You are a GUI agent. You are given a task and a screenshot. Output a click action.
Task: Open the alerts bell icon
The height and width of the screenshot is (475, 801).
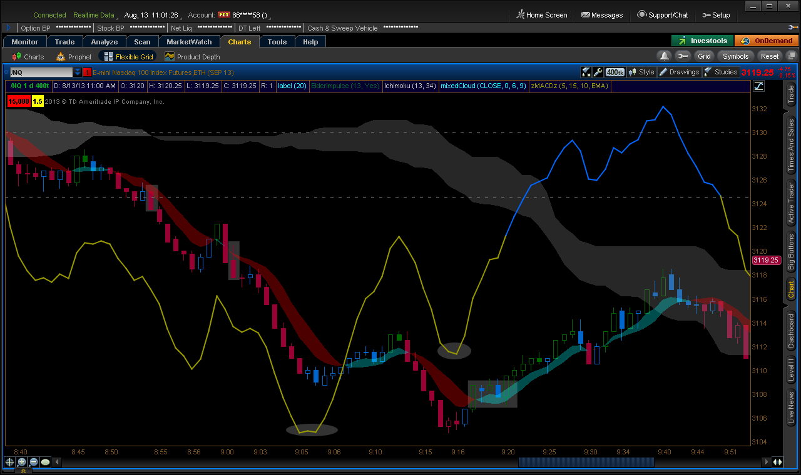pyautogui.click(x=664, y=56)
